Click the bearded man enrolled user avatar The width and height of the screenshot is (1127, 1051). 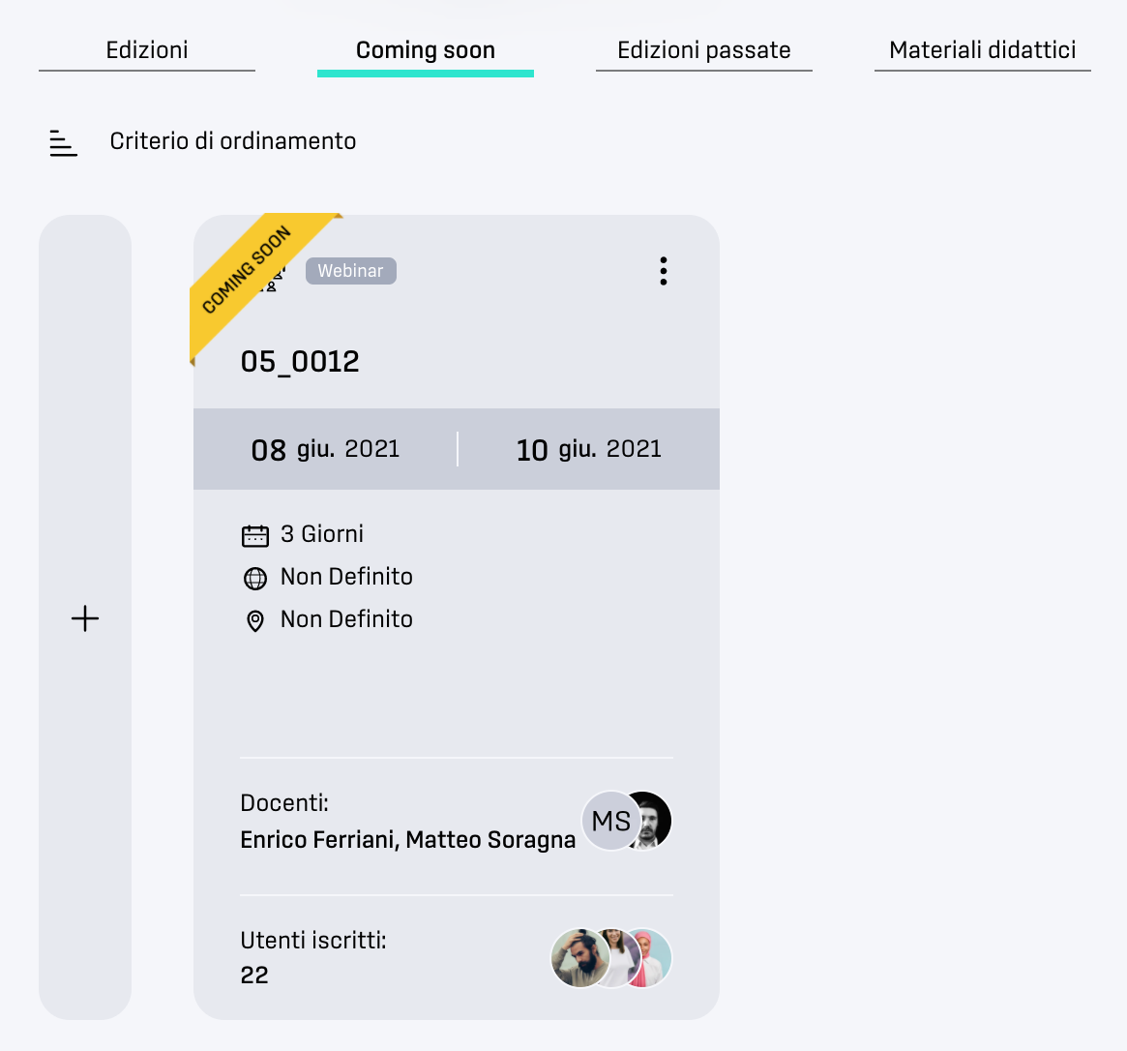pyautogui.click(x=580, y=957)
